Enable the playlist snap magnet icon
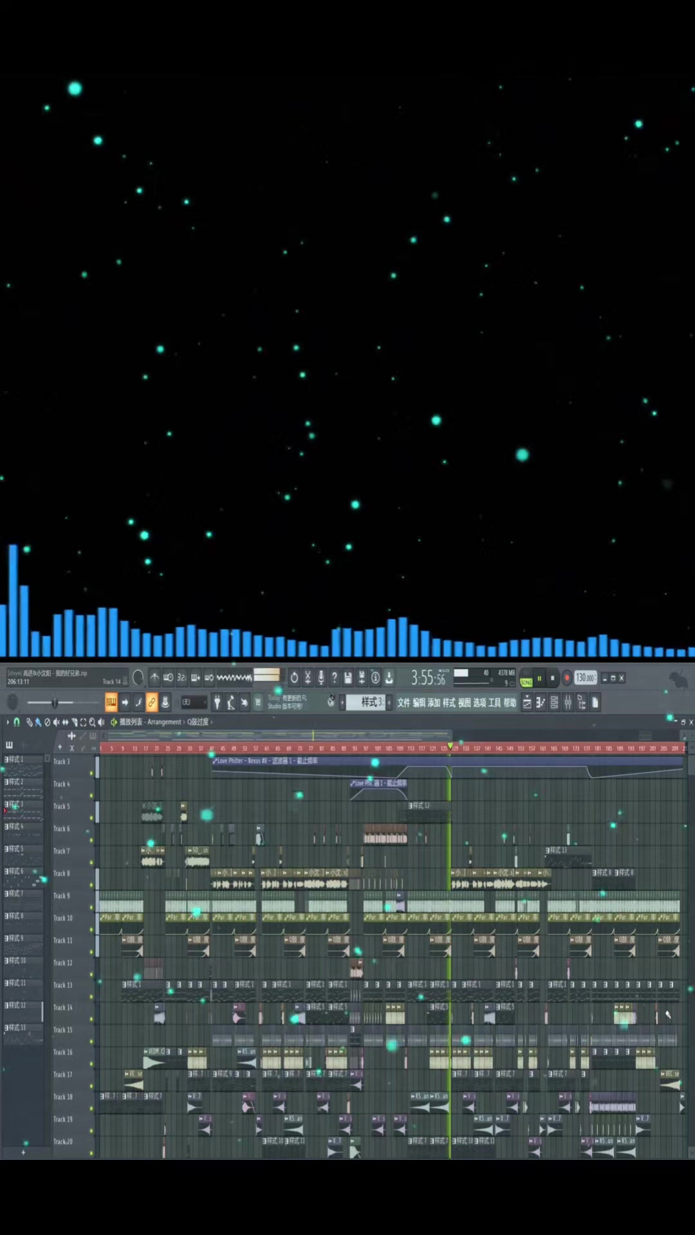 pyautogui.click(x=17, y=722)
